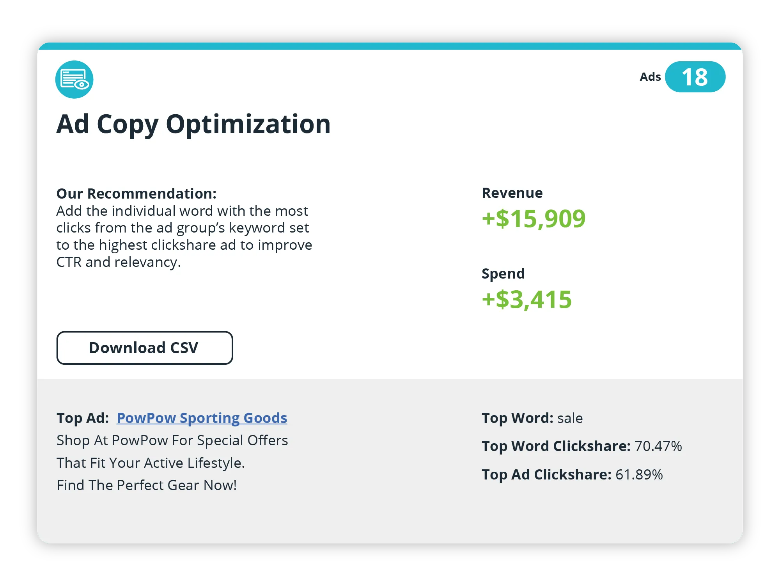Click the teal accent bar atop the card
This screenshot has width=780, height=586.
click(x=390, y=46)
